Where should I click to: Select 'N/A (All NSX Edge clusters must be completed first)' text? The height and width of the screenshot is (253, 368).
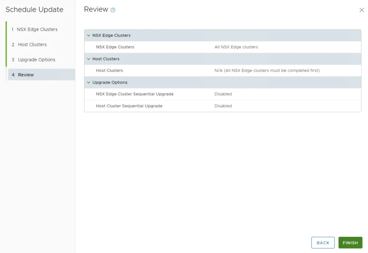coord(267,71)
